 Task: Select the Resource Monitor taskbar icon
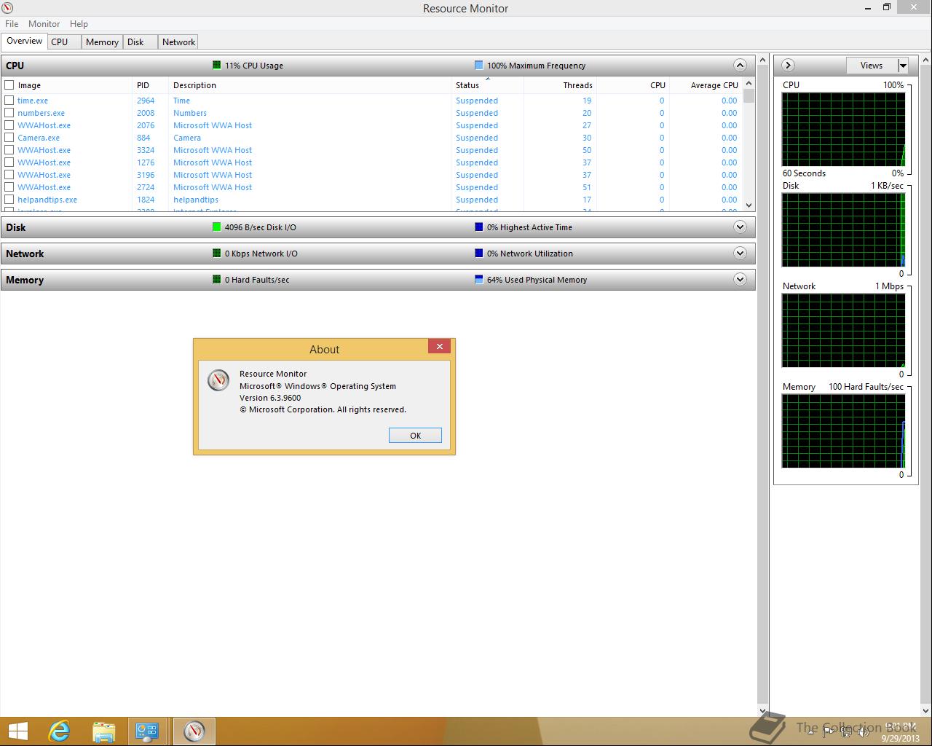(x=194, y=731)
